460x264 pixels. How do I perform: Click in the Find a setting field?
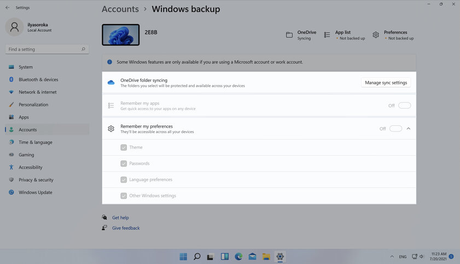tap(47, 49)
